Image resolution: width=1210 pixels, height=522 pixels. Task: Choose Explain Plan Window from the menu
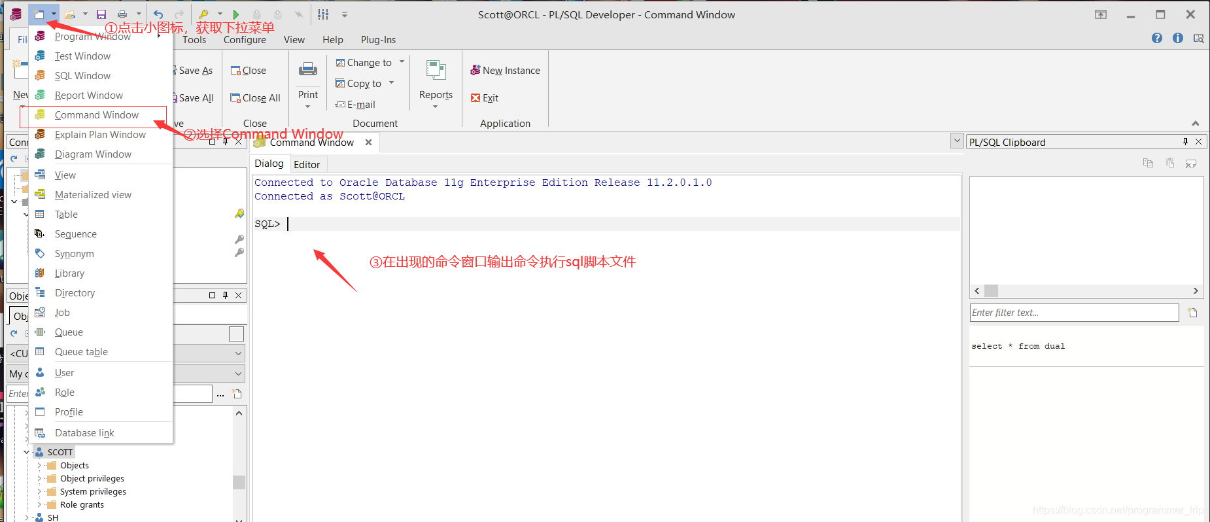tap(101, 135)
